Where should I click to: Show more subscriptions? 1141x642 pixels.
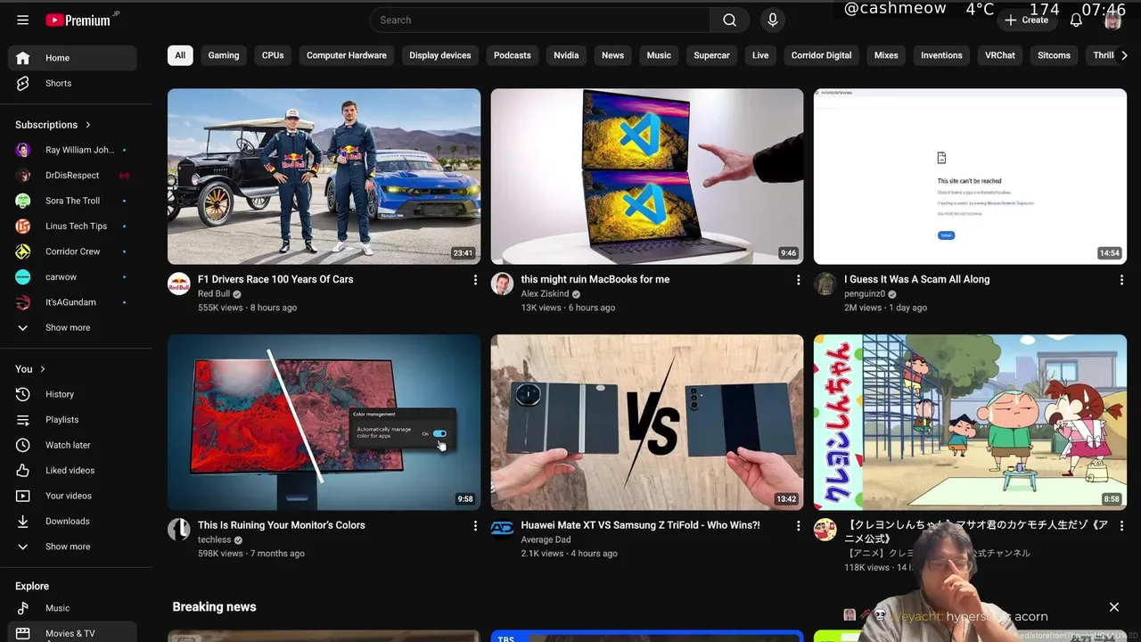[x=73, y=327]
